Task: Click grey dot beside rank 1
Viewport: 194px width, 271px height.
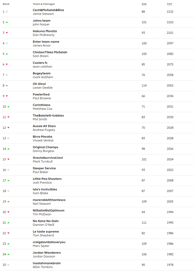Action: coord(7,12)
